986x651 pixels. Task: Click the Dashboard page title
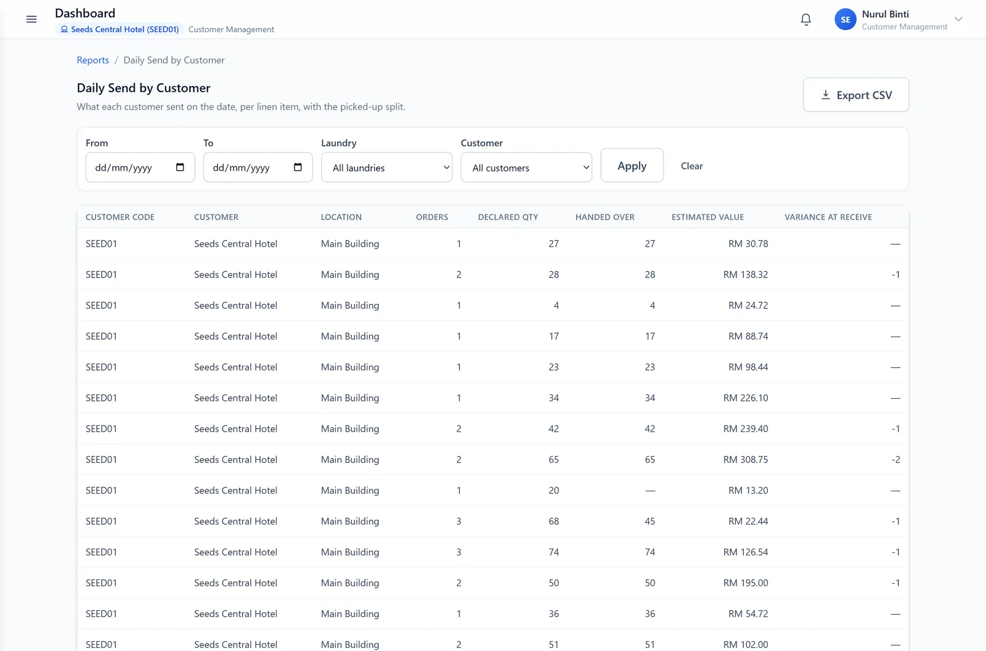pos(85,13)
